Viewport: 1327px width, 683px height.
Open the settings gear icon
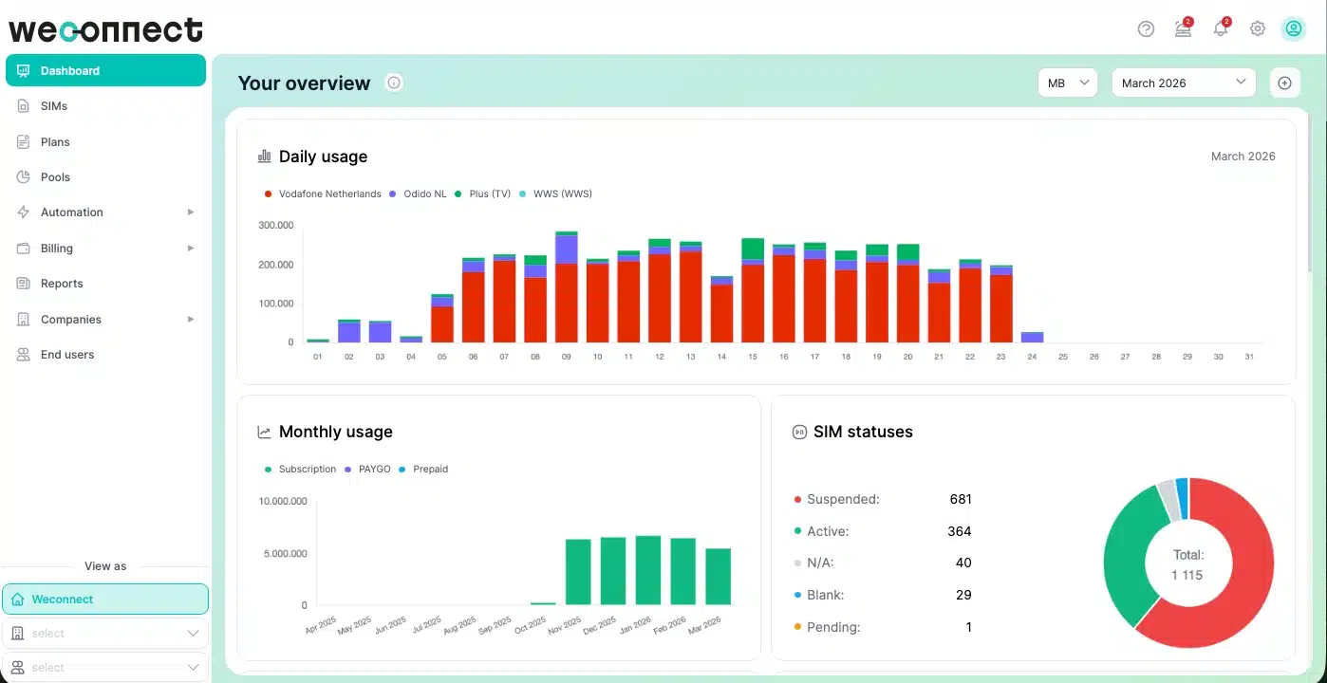(1258, 28)
